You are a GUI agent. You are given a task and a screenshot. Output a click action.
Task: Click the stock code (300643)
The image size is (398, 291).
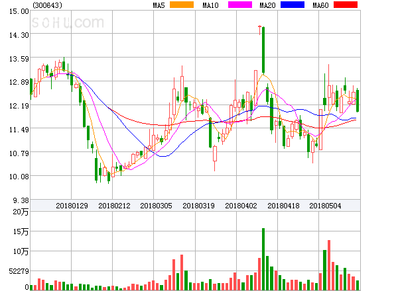click(47, 5)
